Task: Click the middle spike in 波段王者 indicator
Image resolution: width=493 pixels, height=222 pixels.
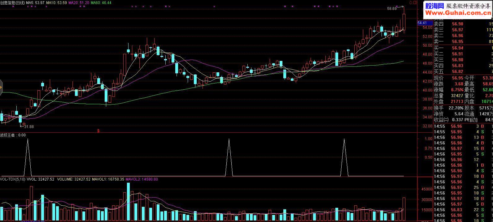Action: (x=229, y=158)
